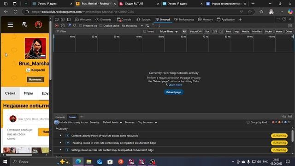Go back in browser history

point(6,12)
